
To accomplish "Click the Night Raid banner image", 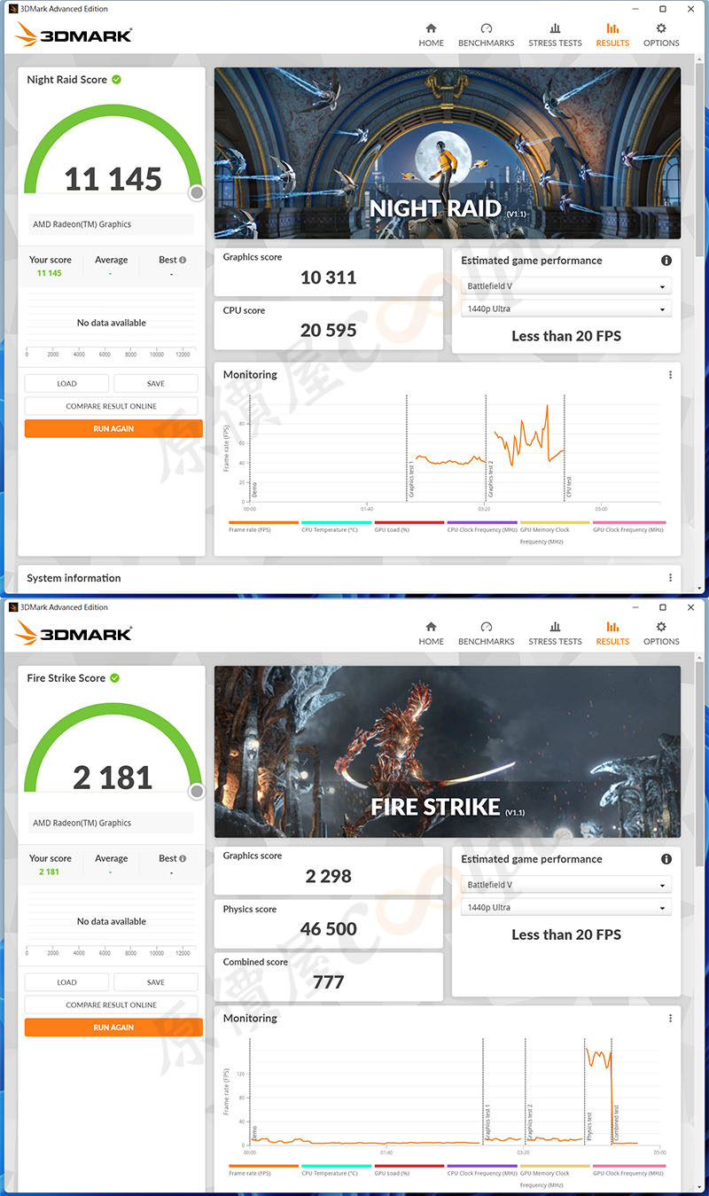I will point(448,153).
